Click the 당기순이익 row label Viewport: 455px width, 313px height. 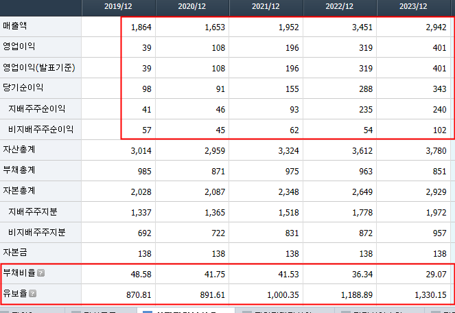23,88
